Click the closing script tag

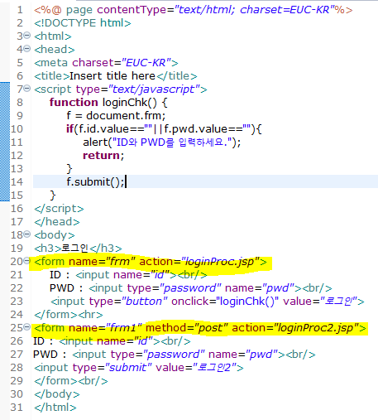click(x=59, y=209)
